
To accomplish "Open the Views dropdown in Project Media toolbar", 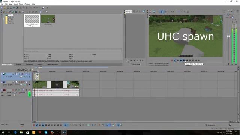I will [43, 12].
